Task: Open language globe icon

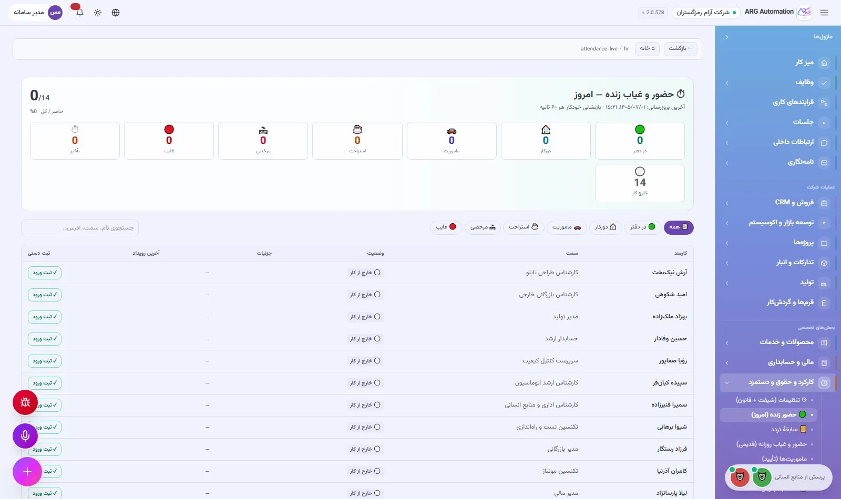Action: 116,13
